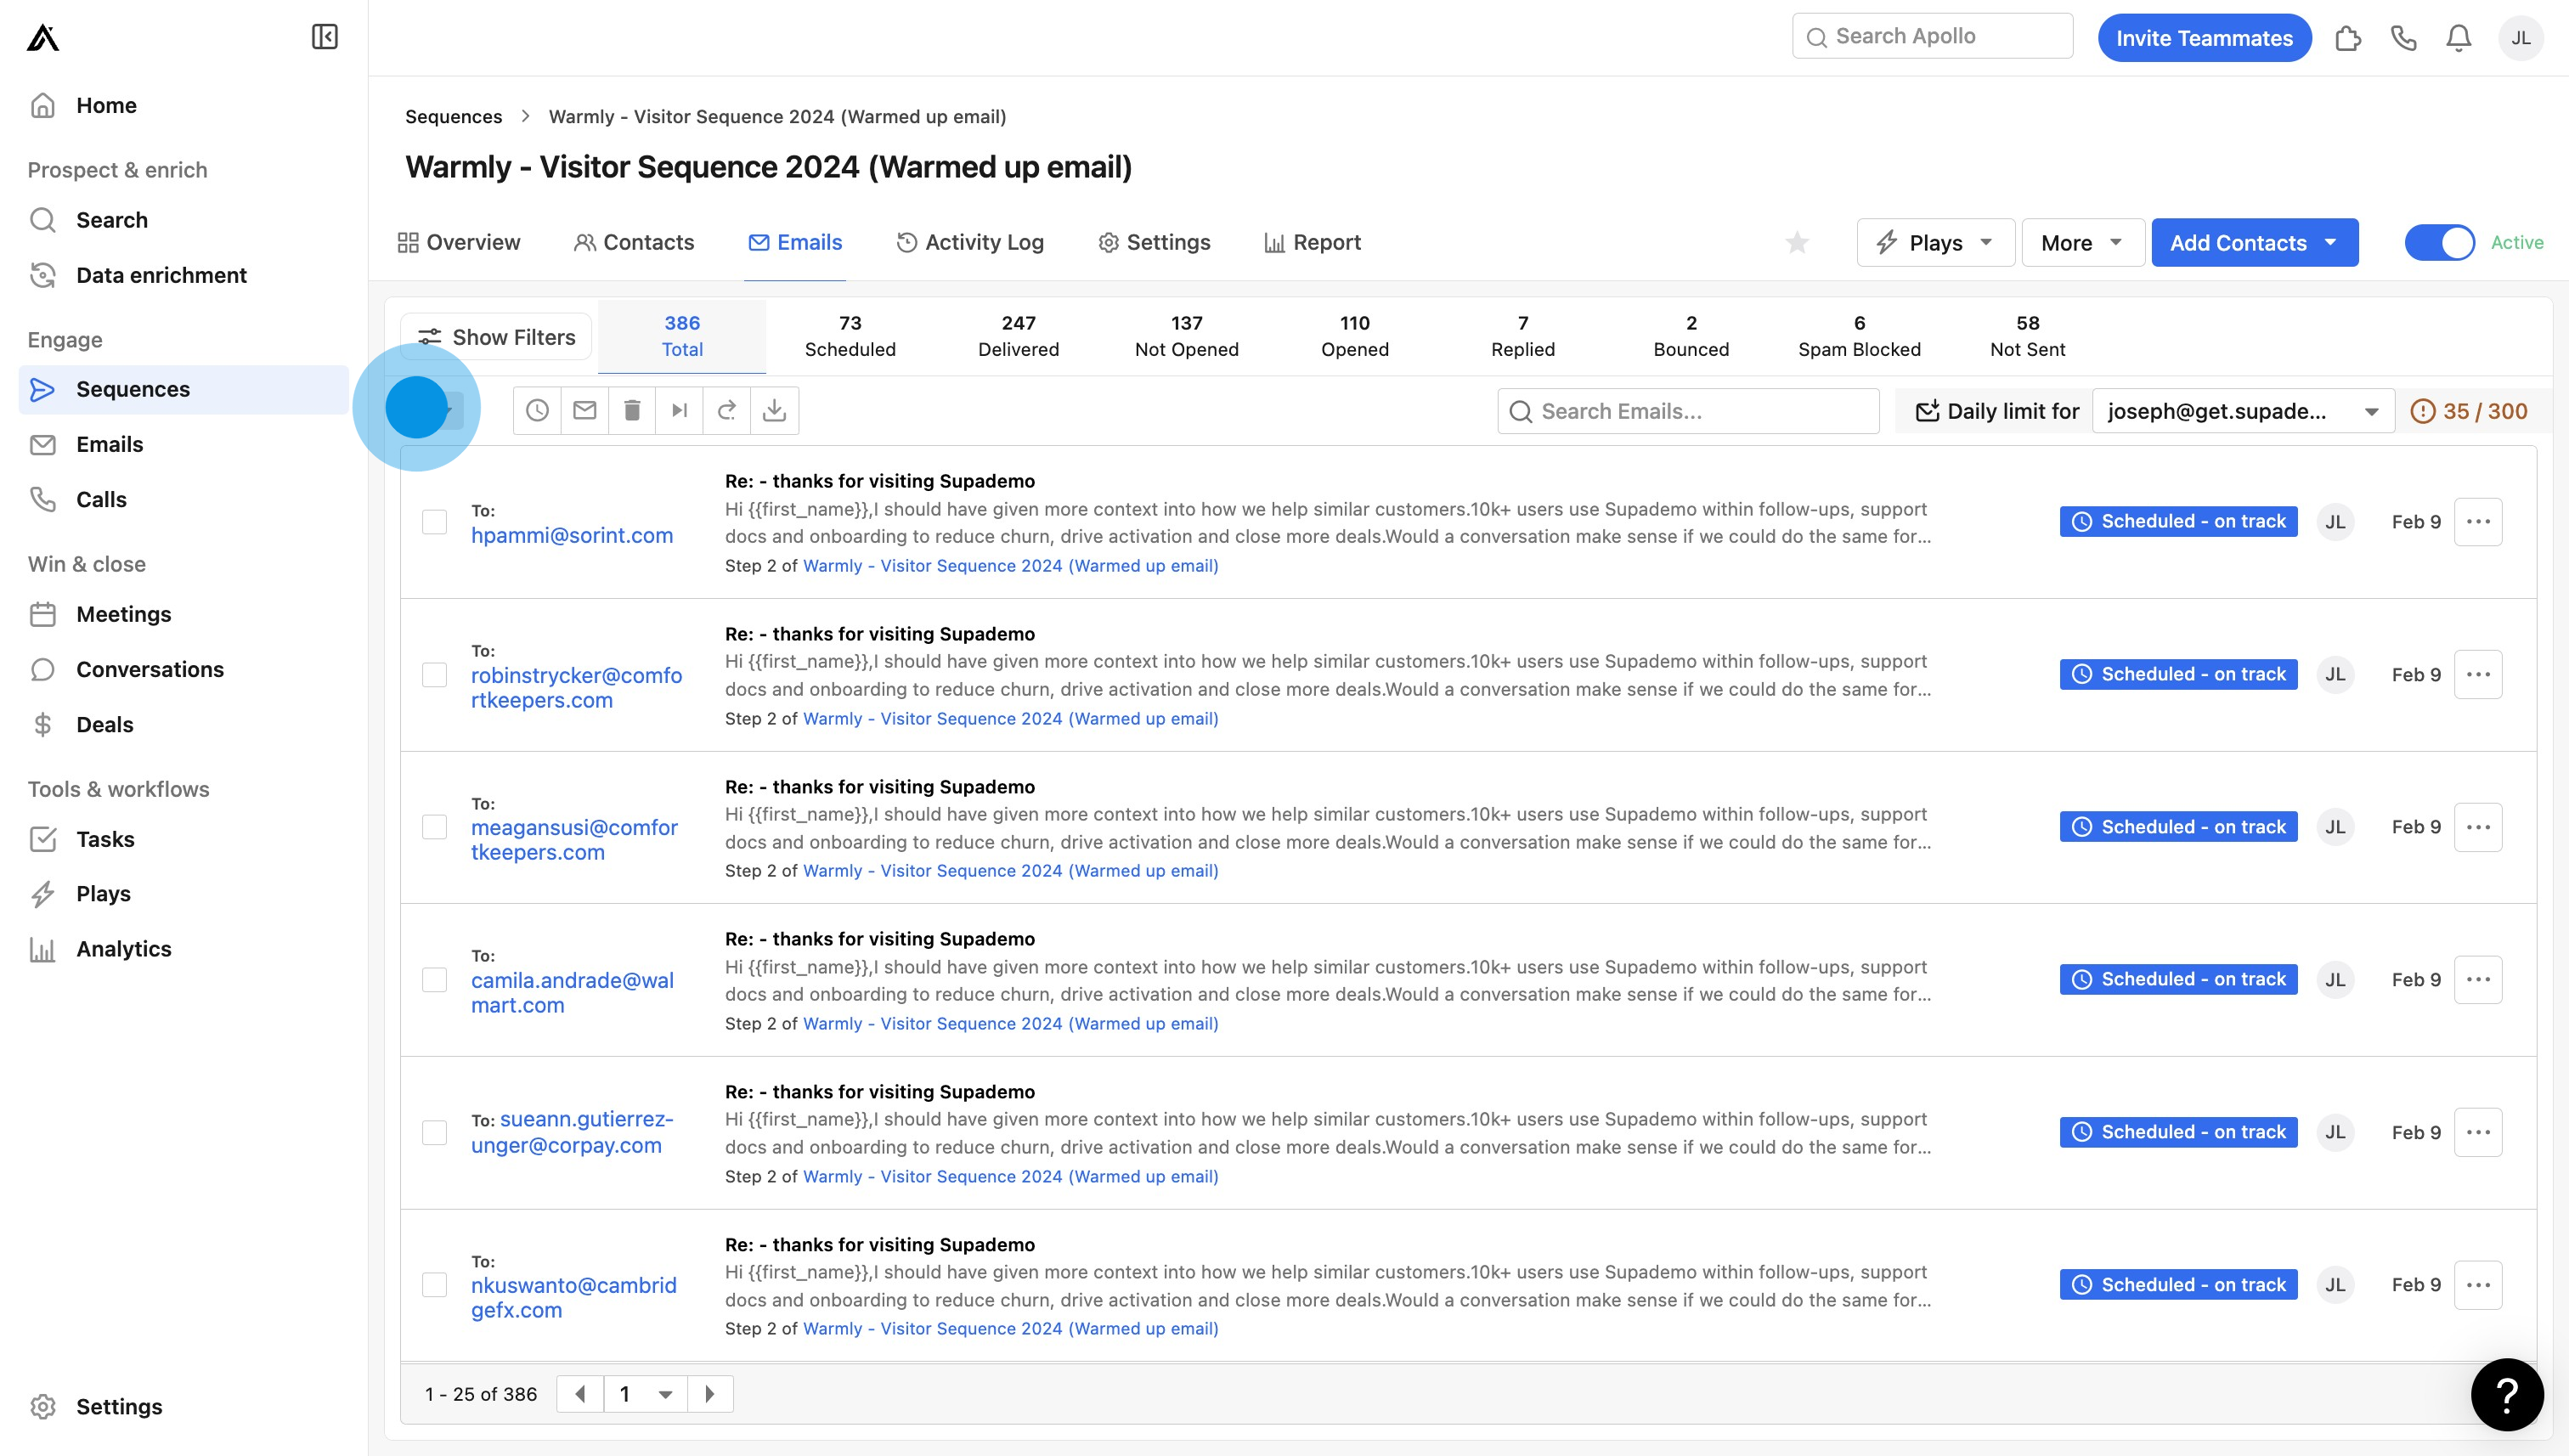Open the help question mark bubble
The width and height of the screenshot is (2569, 1456).
(2506, 1394)
